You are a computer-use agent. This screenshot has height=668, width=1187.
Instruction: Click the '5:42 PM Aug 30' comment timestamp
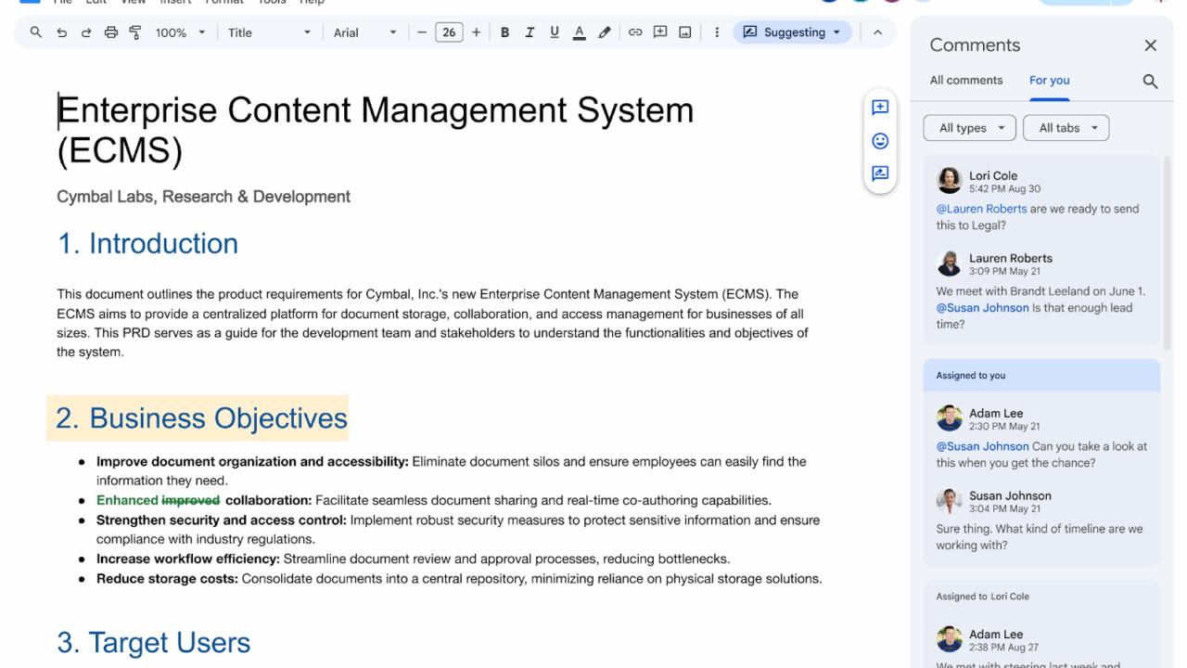(x=1004, y=189)
